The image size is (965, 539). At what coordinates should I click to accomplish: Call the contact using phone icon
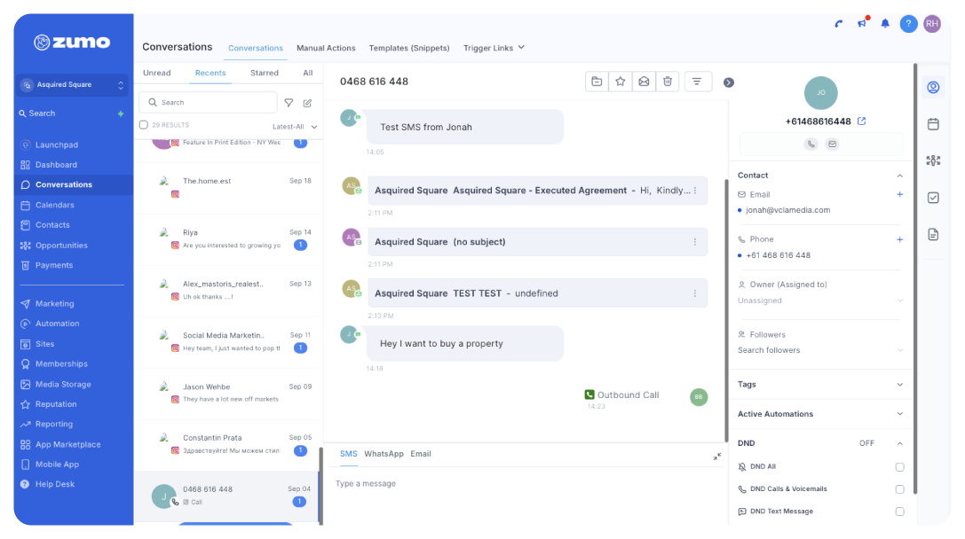(x=811, y=144)
